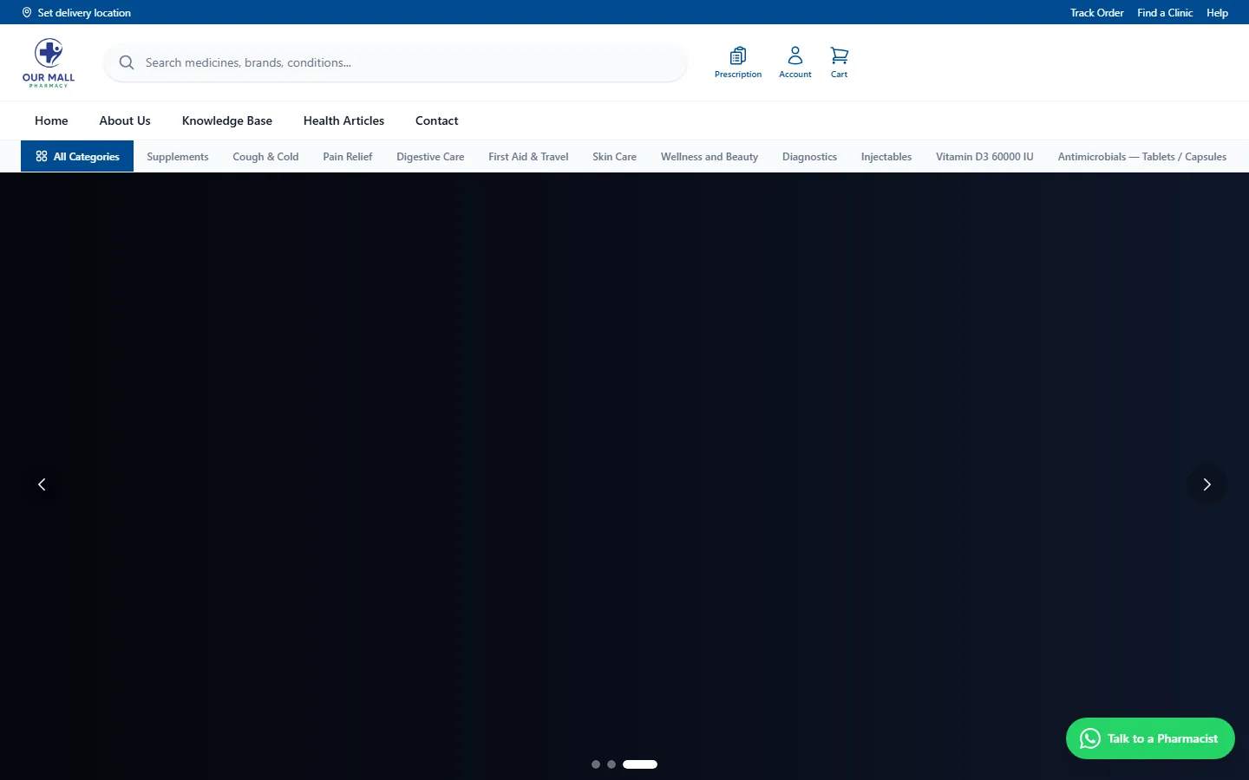Jump to second carousel slide dot
The height and width of the screenshot is (780, 1249).
(x=611, y=764)
